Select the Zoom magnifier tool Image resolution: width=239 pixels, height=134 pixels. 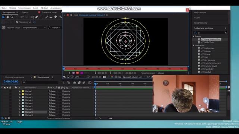point(12,17)
